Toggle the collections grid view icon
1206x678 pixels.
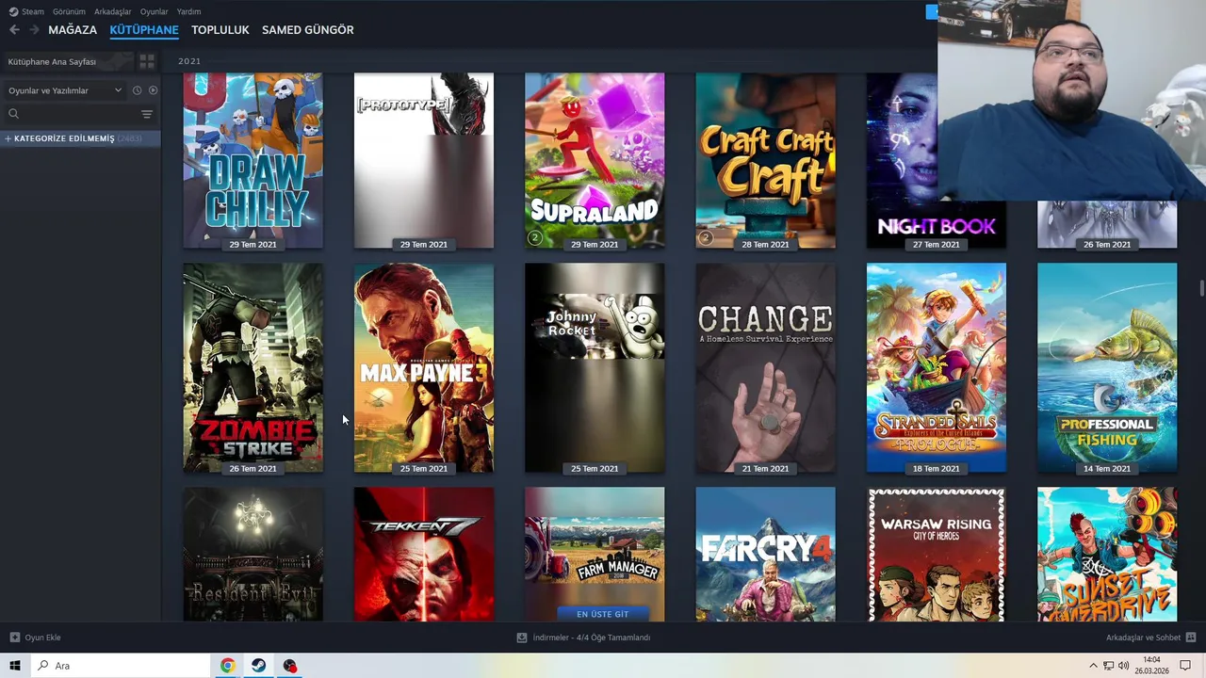click(x=147, y=61)
